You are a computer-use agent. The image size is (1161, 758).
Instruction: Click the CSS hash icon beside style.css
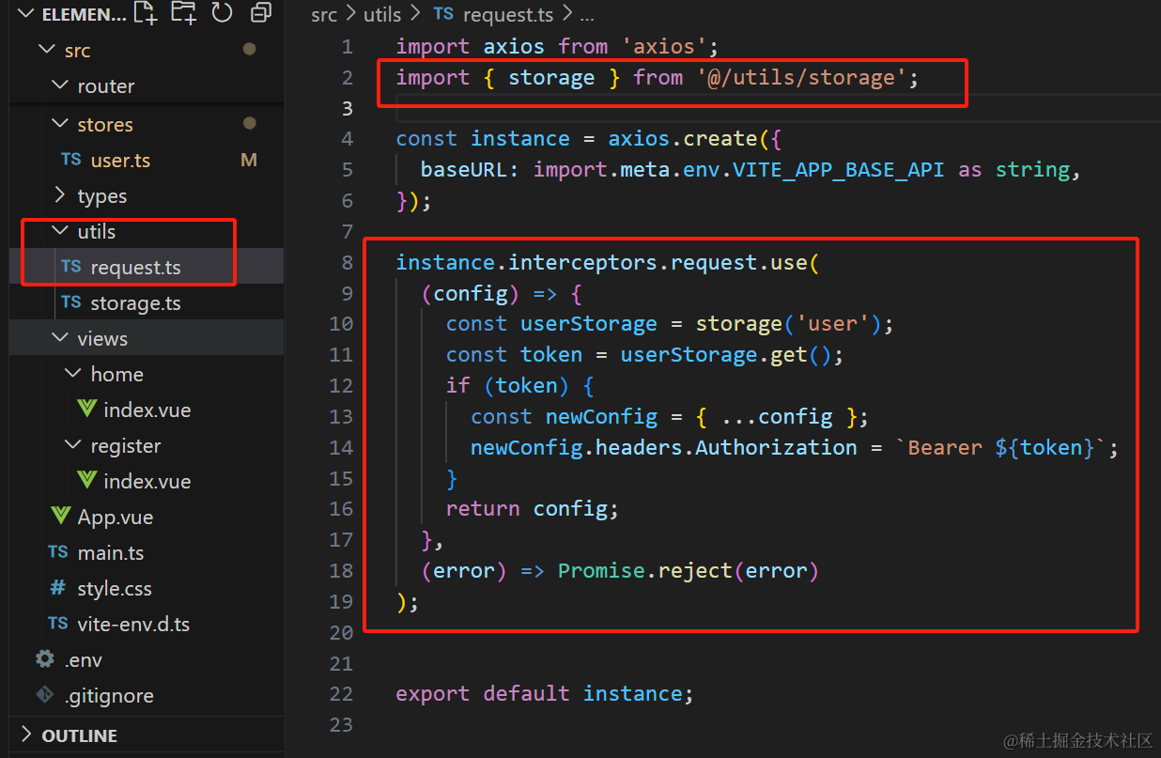(58, 588)
